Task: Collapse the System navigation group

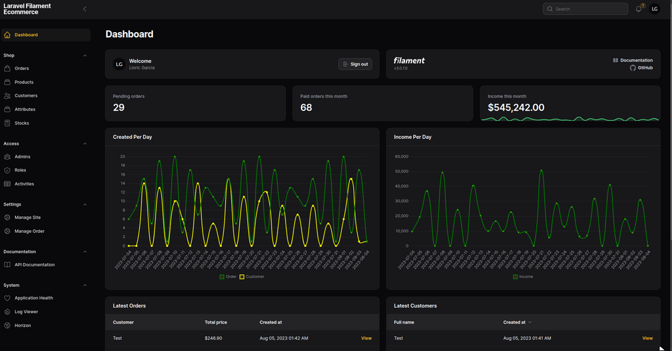Action: [x=85, y=285]
